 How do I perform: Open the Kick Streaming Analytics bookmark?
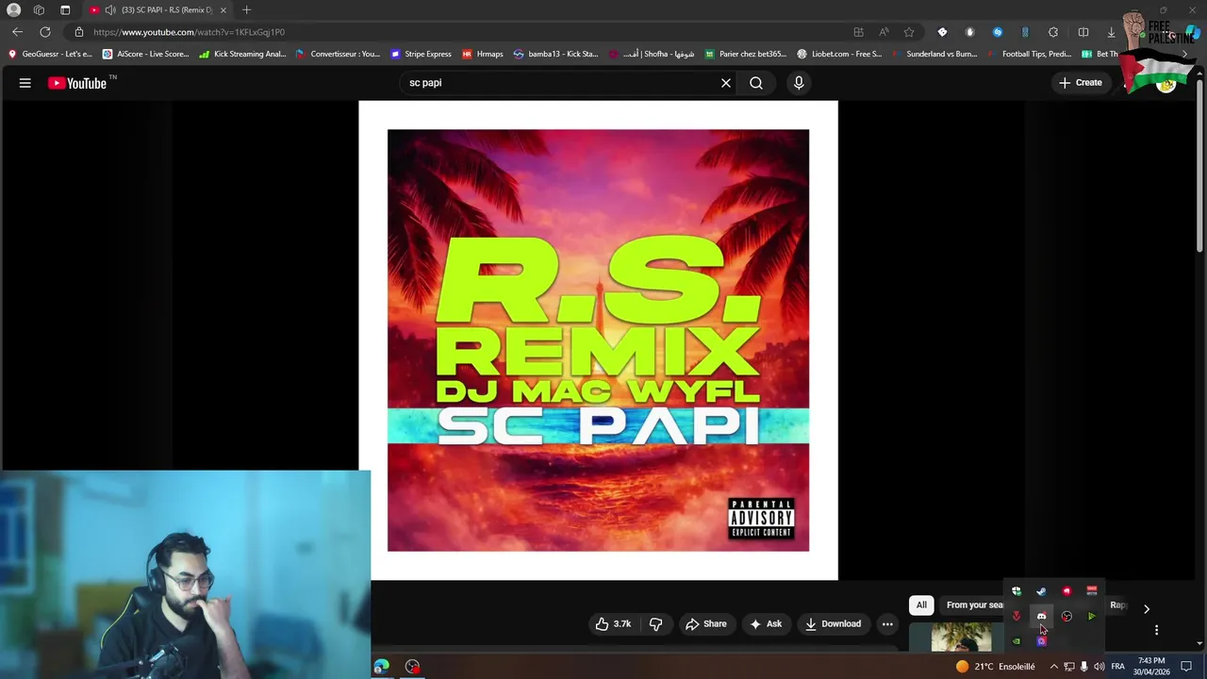(x=242, y=54)
